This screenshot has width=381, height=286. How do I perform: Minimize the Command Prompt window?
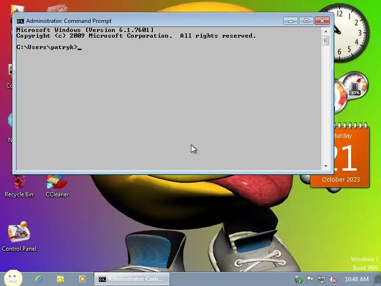click(x=291, y=21)
